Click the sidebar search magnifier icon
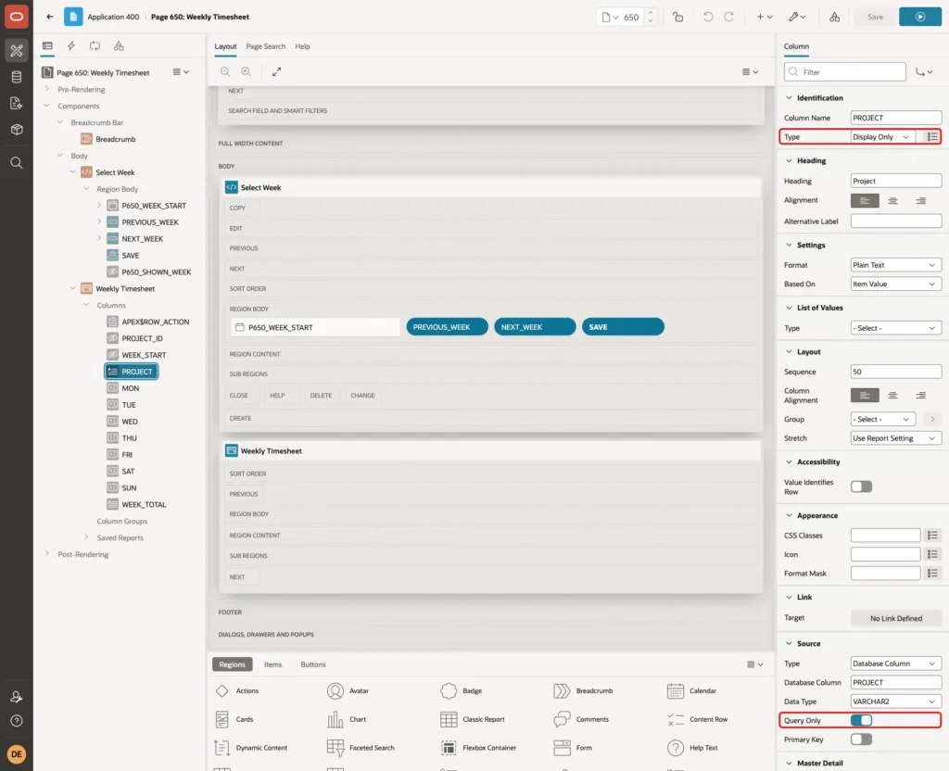 17,163
